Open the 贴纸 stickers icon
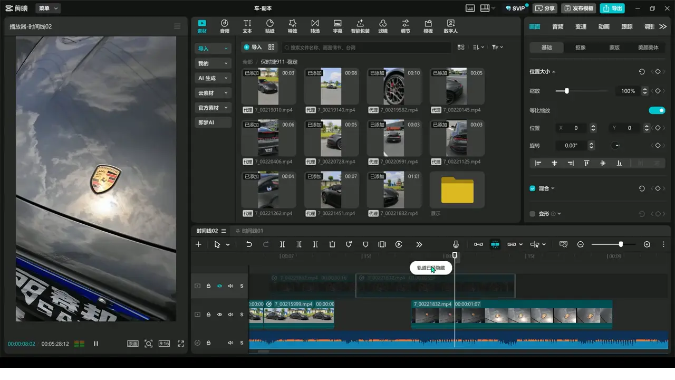The image size is (675, 380). [270, 26]
